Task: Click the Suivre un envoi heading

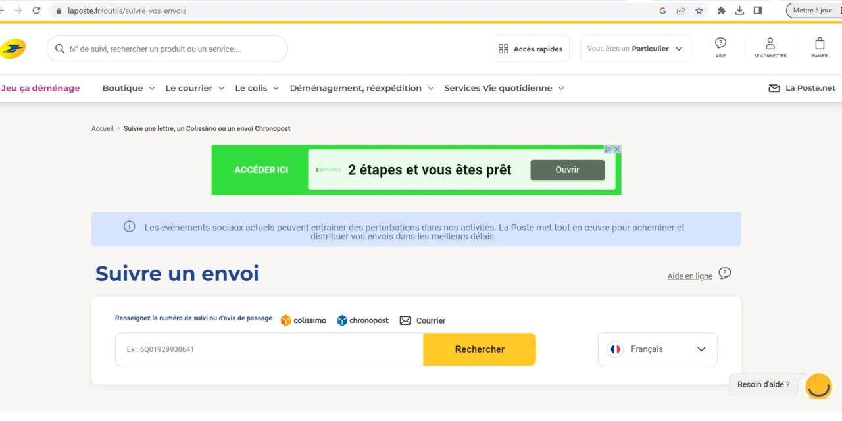Action: 177,273
